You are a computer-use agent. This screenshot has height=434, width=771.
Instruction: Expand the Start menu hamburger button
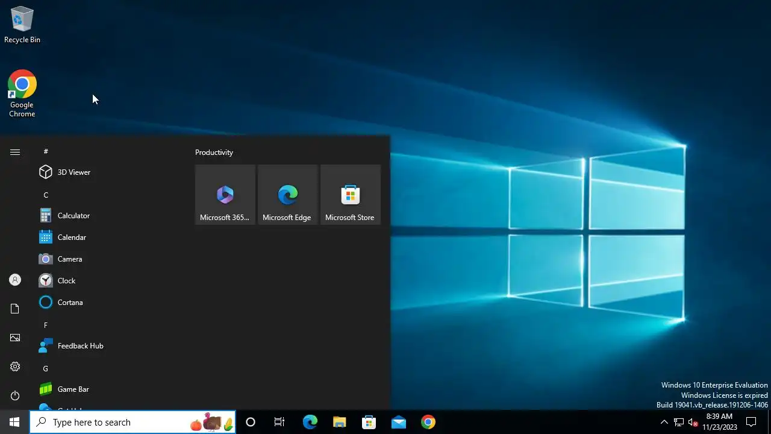point(15,153)
